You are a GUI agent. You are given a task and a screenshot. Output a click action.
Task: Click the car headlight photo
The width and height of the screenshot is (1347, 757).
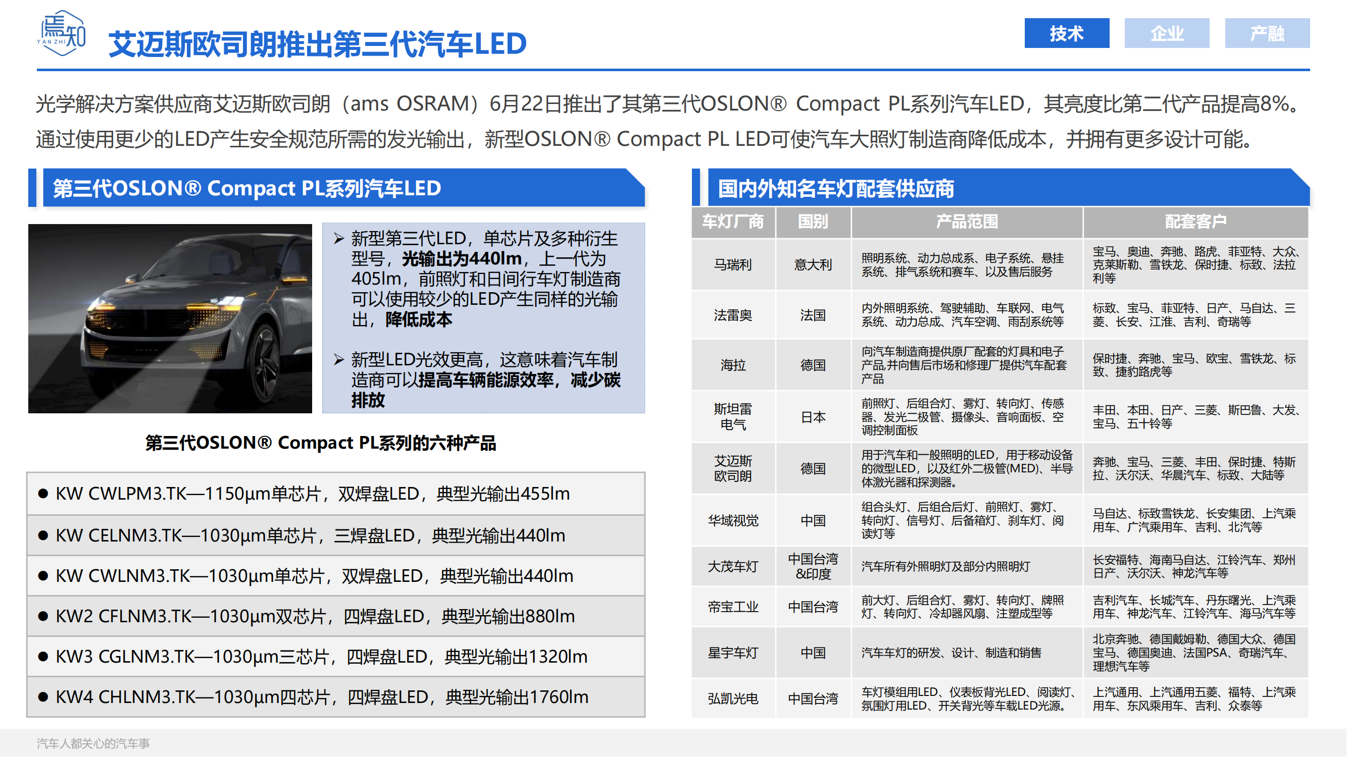[x=170, y=318]
